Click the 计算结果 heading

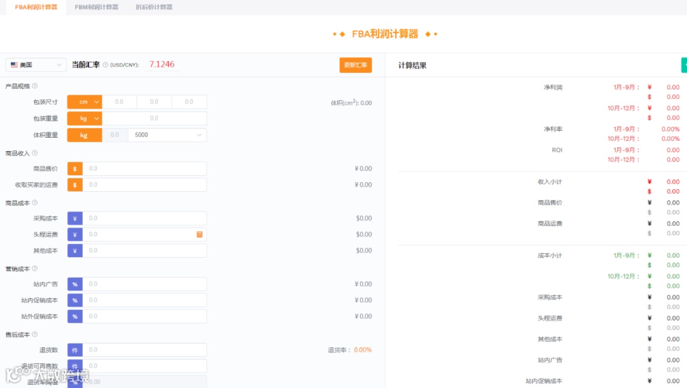tap(412, 65)
